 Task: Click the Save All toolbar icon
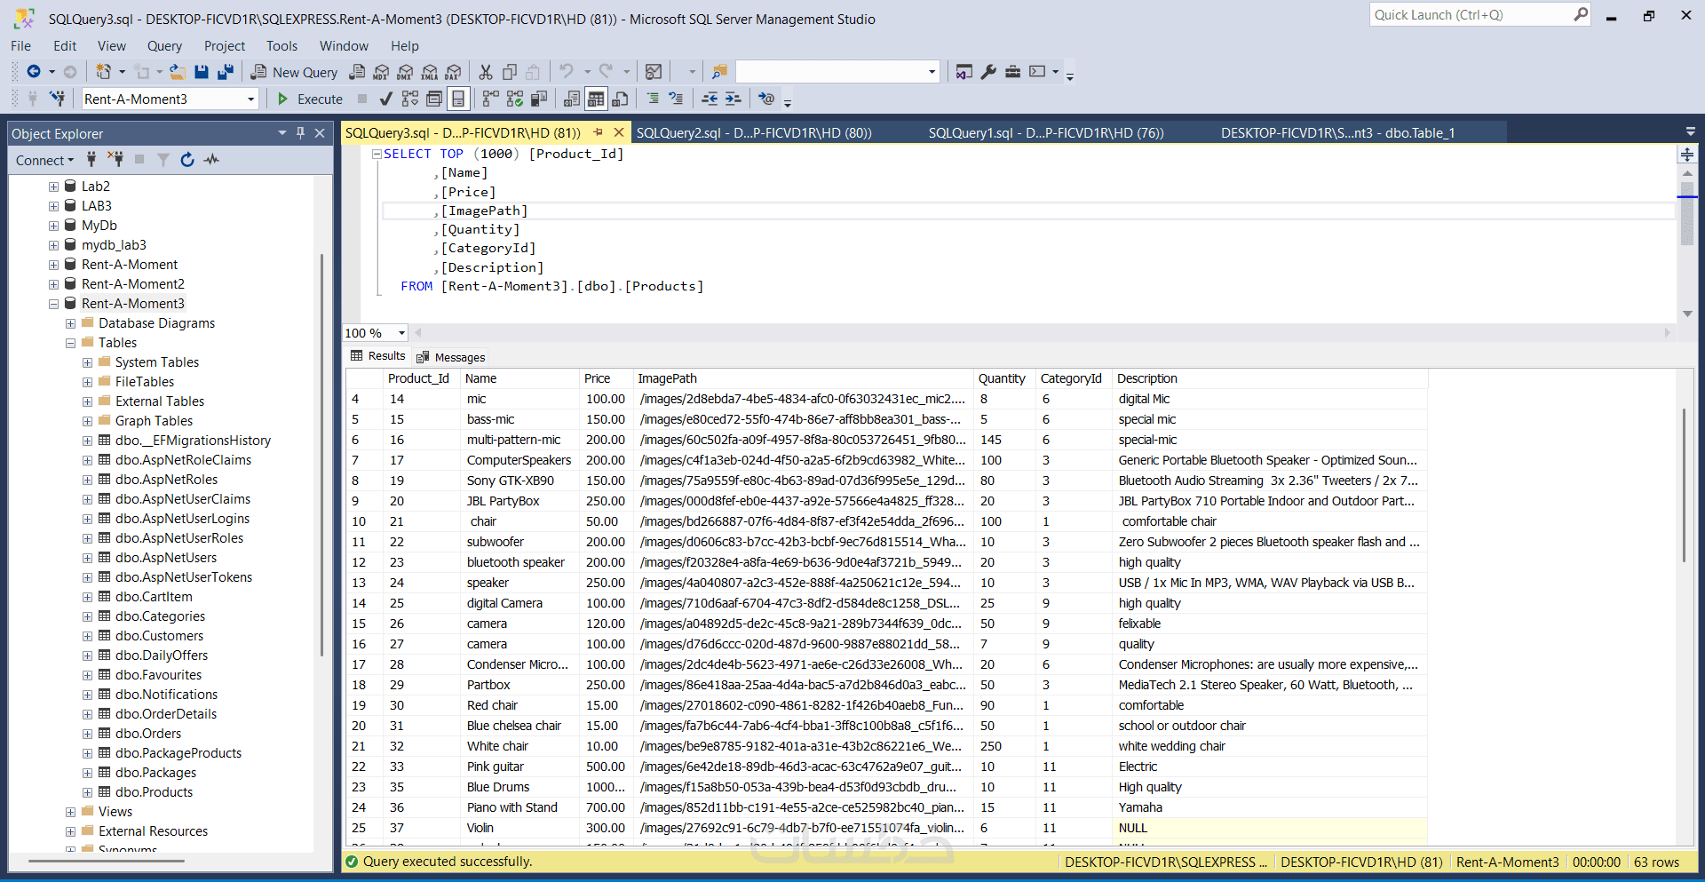click(x=226, y=72)
